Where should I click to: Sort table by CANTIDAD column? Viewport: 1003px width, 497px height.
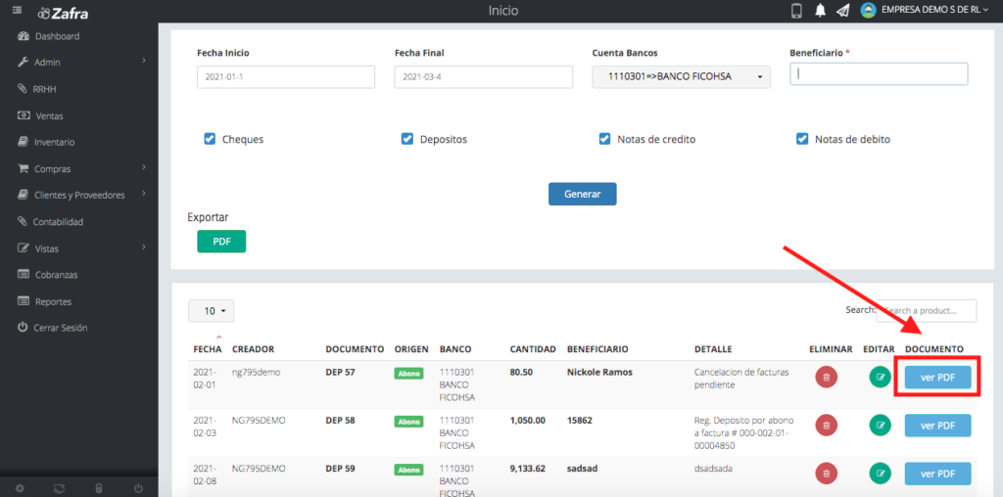point(533,349)
